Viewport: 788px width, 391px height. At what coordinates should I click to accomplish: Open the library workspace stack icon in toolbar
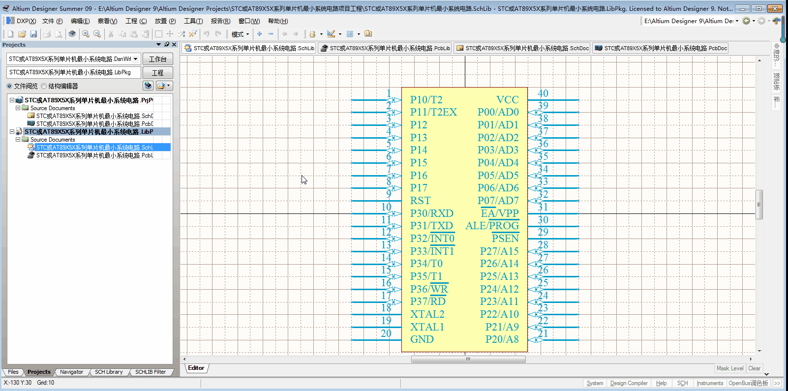[72, 34]
